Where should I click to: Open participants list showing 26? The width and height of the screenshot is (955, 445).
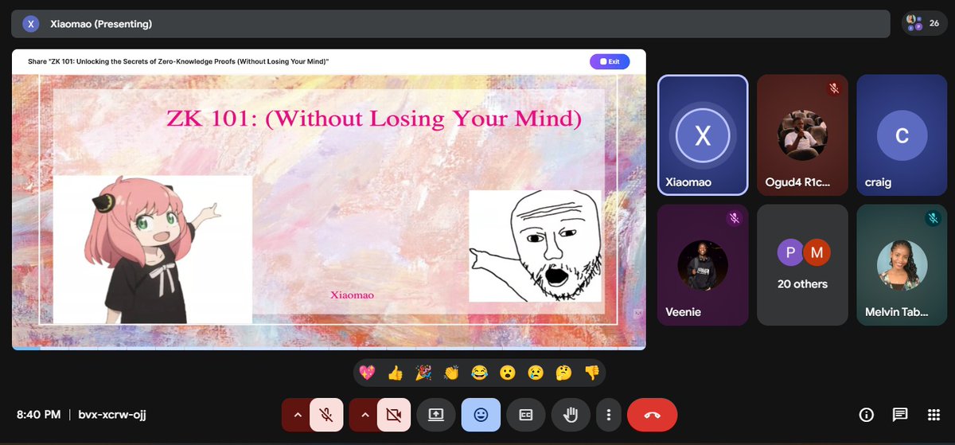(924, 24)
